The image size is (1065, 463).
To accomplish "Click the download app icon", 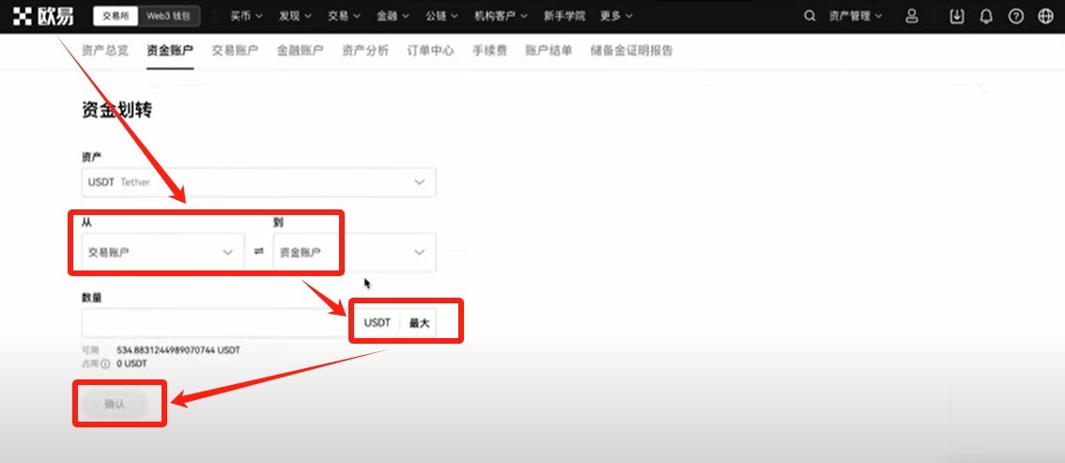I will tap(957, 16).
